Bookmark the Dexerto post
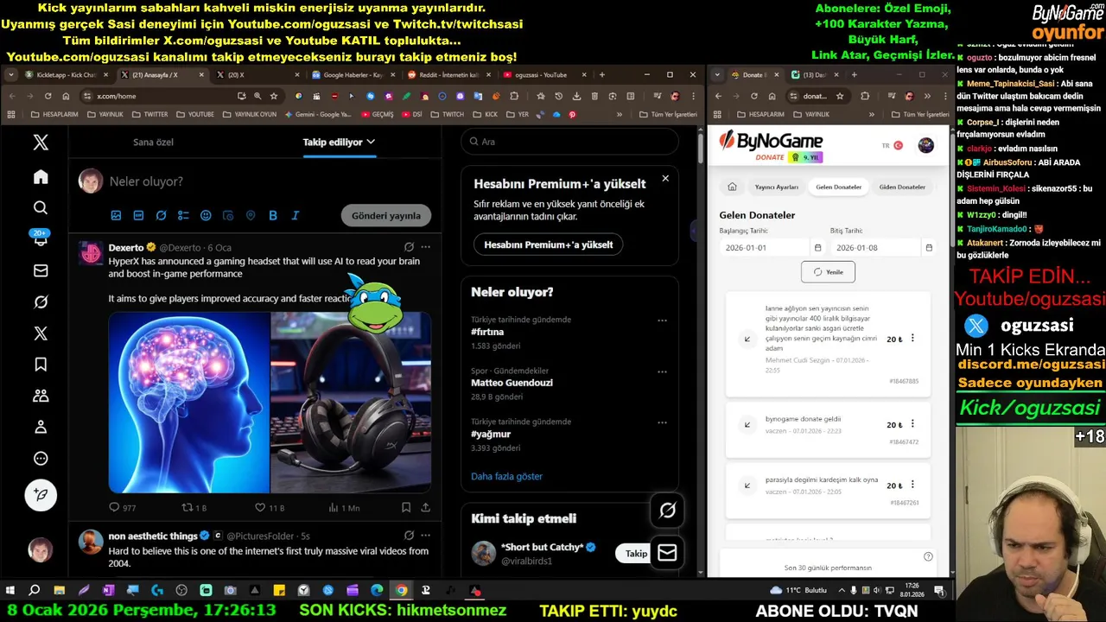This screenshot has width=1106, height=622. pos(406,508)
